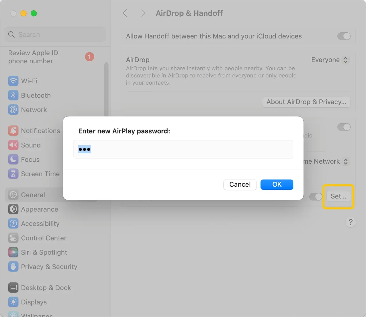Select the Accessibility icon

(13, 224)
